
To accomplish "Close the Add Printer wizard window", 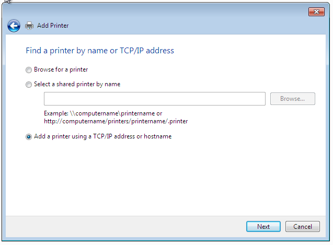I will (316, 11).
